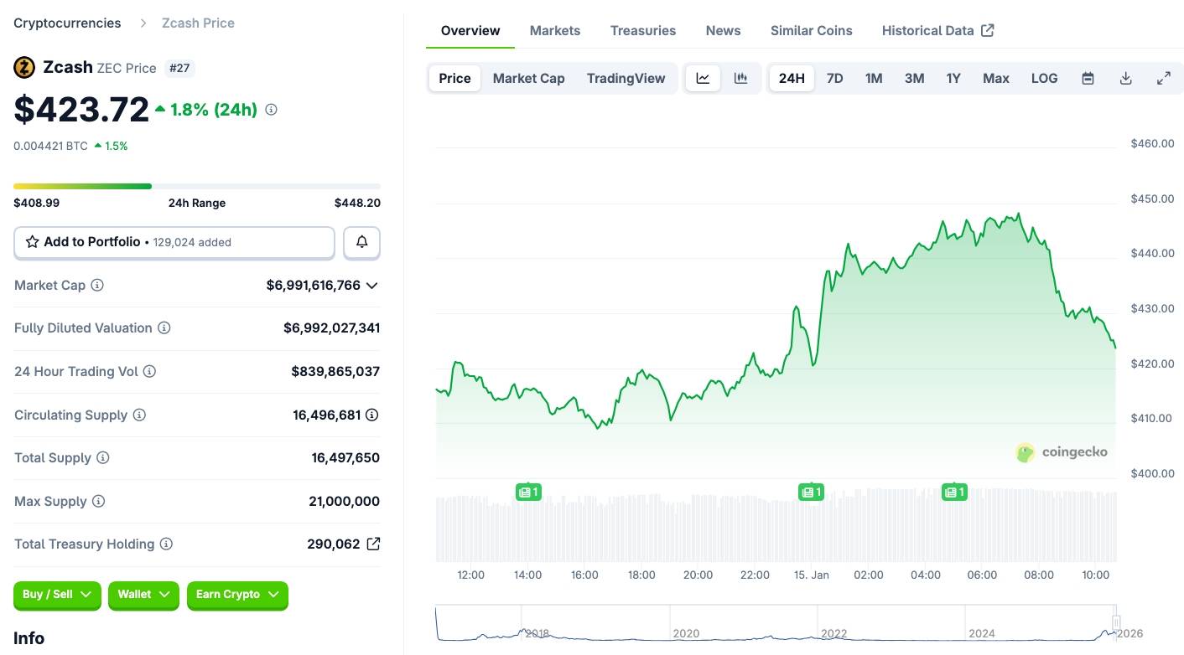Select the Max timeframe option
The width and height of the screenshot is (1184, 655).
tap(995, 78)
